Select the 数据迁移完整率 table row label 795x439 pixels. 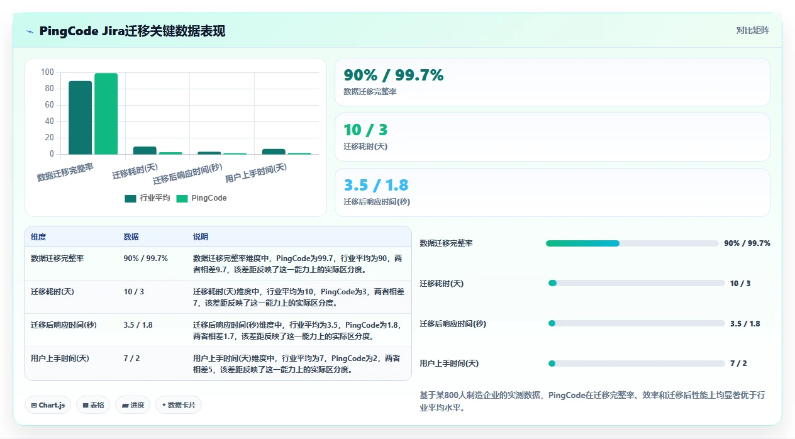(57, 258)
